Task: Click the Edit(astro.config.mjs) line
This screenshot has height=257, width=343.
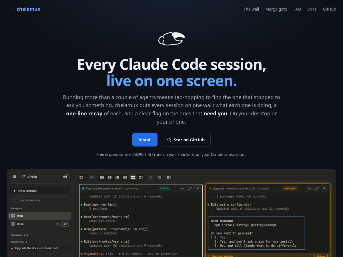Action: coord(231,204)
